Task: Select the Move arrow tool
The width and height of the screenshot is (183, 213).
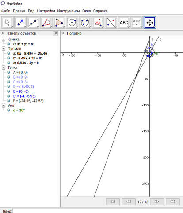Action: (8, 23)
